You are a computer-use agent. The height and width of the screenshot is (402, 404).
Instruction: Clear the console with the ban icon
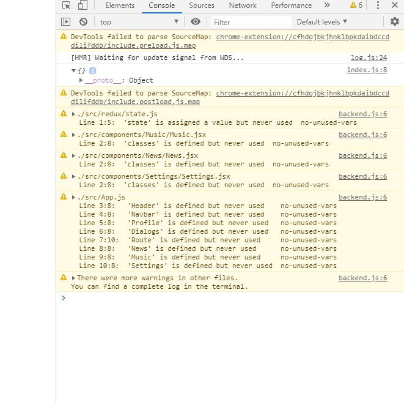point(83,22)
